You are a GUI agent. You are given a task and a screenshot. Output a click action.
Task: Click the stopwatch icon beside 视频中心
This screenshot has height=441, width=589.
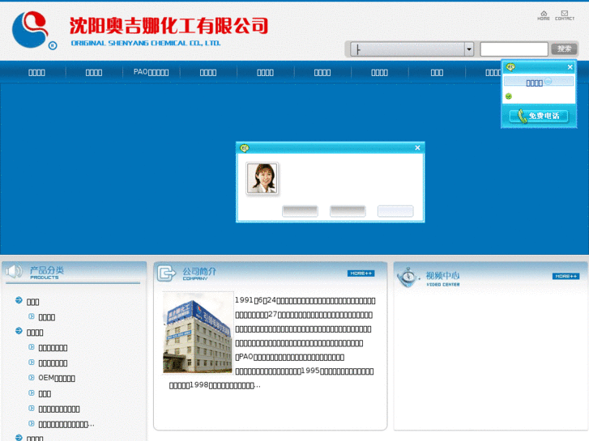(x=408, y=278)
